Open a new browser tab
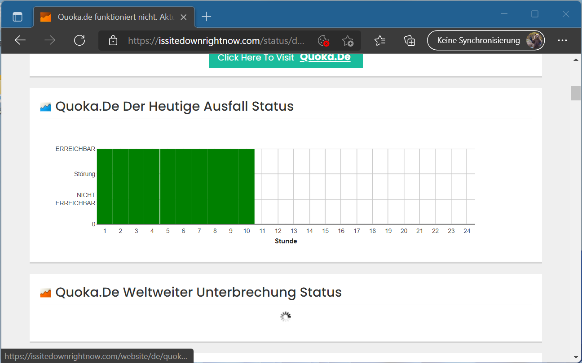Screen dimensions: 582x363 point(206,17)
